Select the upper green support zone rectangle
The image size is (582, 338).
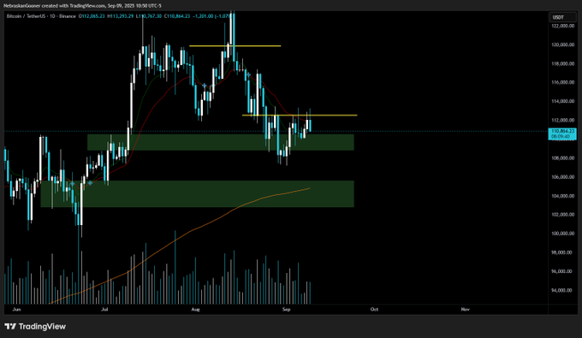pos(221,142)
